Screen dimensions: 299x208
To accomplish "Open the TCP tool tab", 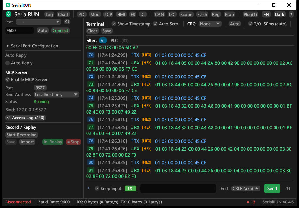I will (x=108, y=14).
